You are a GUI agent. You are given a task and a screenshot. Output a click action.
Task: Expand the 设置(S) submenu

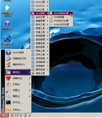click(x=18, y=90)
